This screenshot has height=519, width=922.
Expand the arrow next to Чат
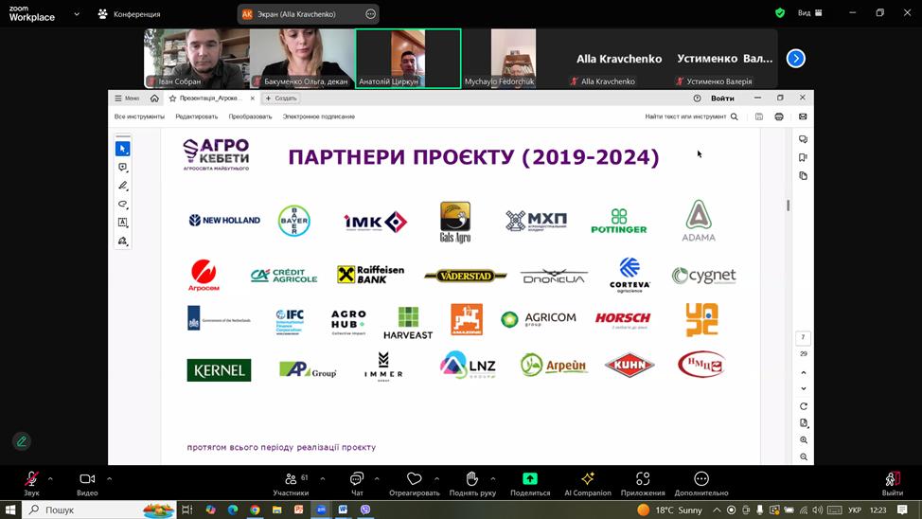pos(377,478)
